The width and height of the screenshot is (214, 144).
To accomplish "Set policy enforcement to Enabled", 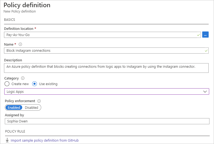I will click(x=14, y=108).
